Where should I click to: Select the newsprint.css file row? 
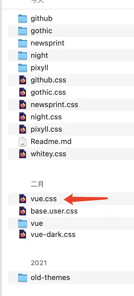71,105
